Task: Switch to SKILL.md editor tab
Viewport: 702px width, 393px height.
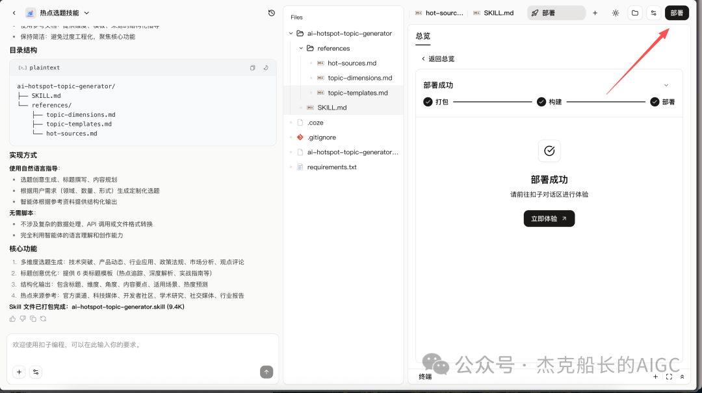Action: coord(494,13)
